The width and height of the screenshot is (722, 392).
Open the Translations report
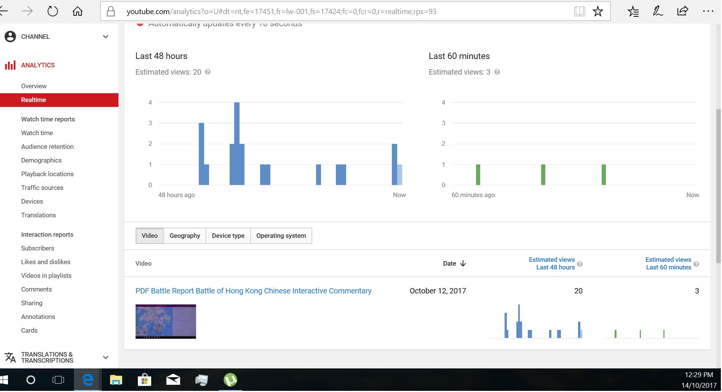[38, 215]
